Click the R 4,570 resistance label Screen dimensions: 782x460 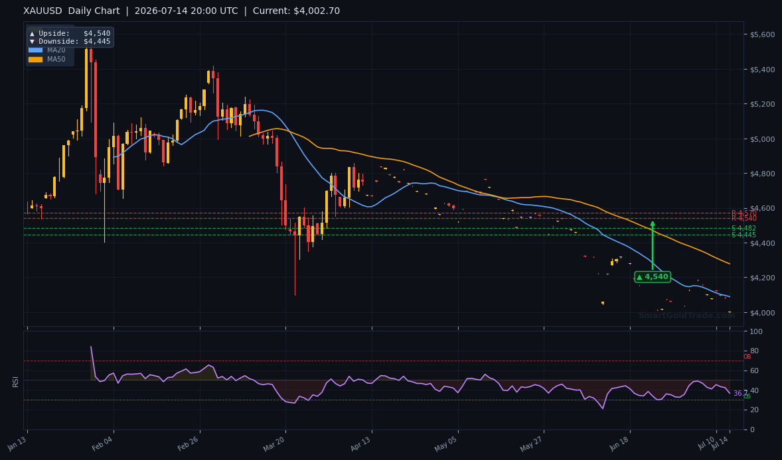point(744,213)
